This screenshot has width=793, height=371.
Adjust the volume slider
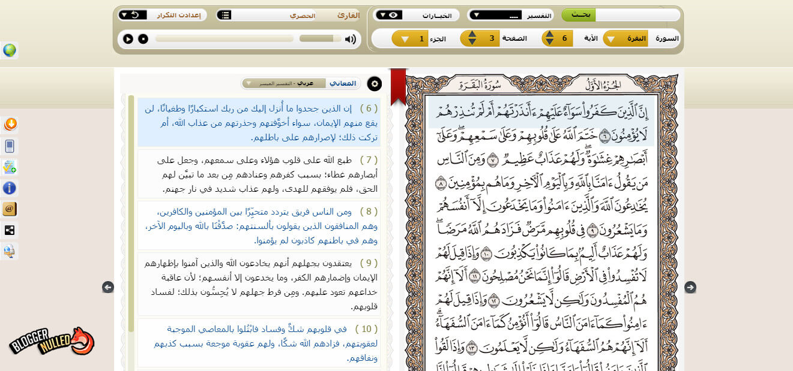coord(320,39)
